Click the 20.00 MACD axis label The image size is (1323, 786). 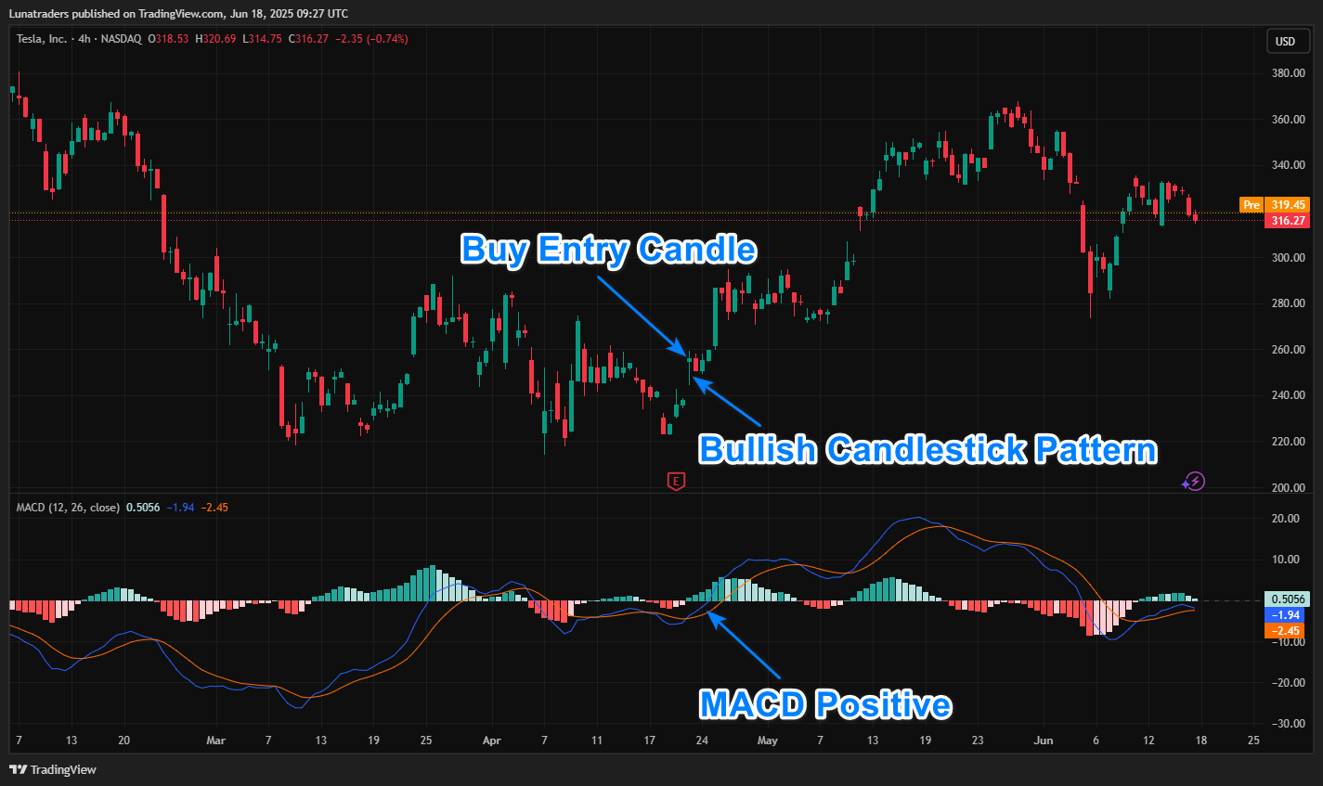tap(1286, 519)
